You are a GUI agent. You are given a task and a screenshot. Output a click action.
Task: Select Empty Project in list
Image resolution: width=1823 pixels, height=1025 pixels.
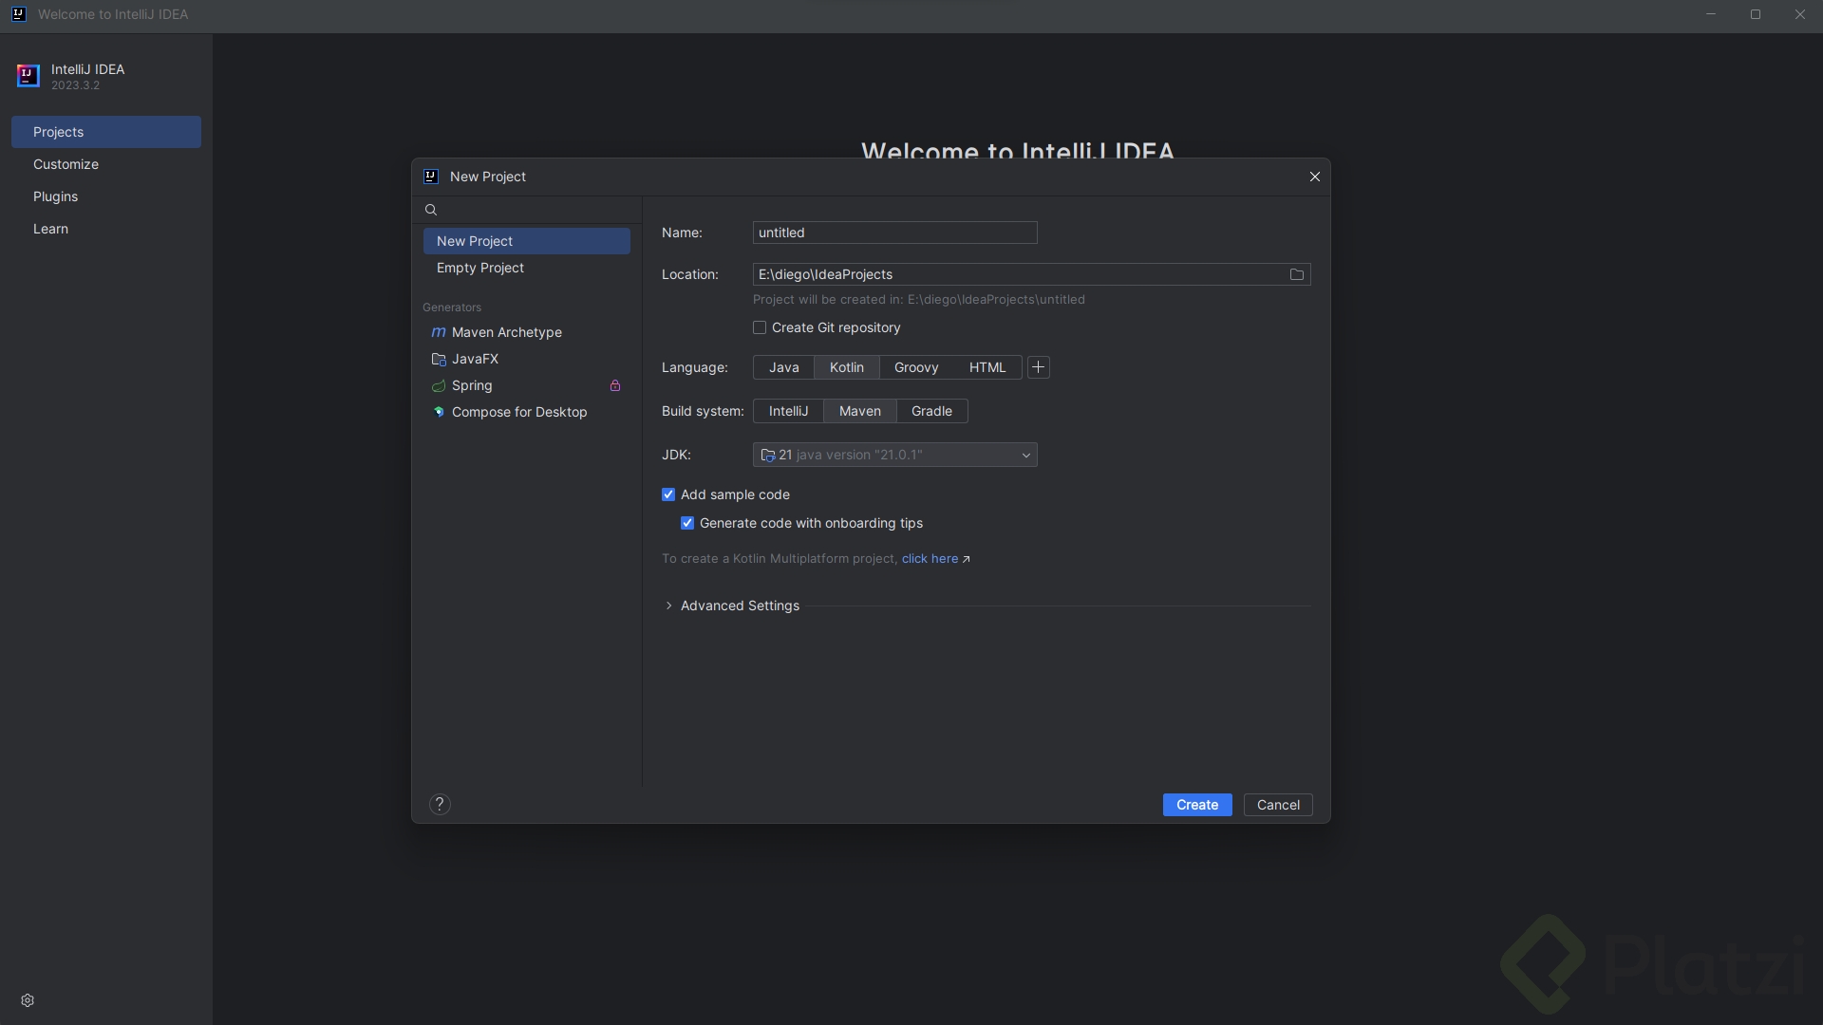point(479,268)
